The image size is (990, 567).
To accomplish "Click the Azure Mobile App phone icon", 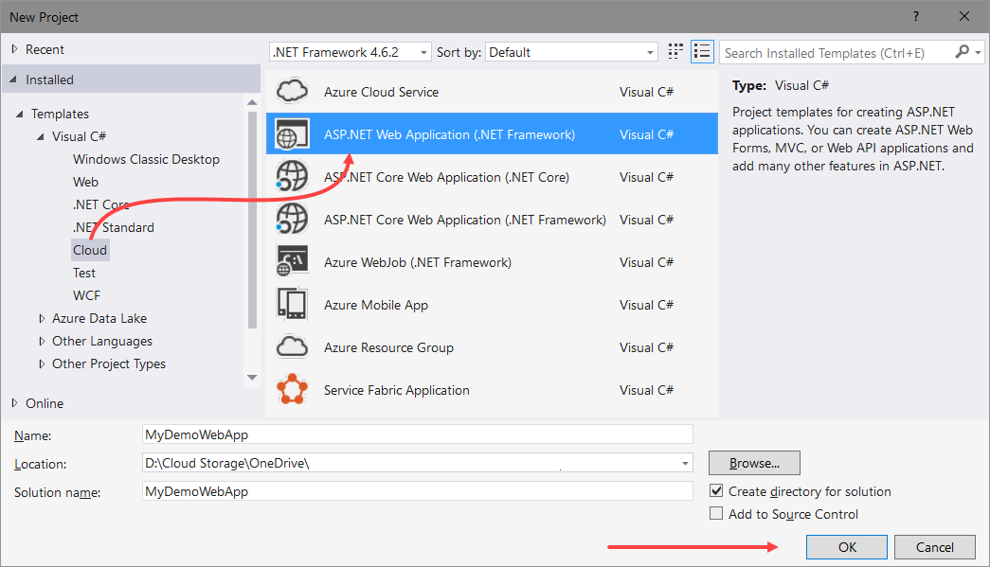I will [x=292, y=304].
